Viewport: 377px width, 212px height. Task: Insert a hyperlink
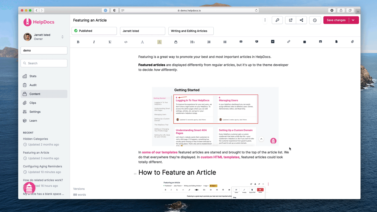click(x=289, y=42)
